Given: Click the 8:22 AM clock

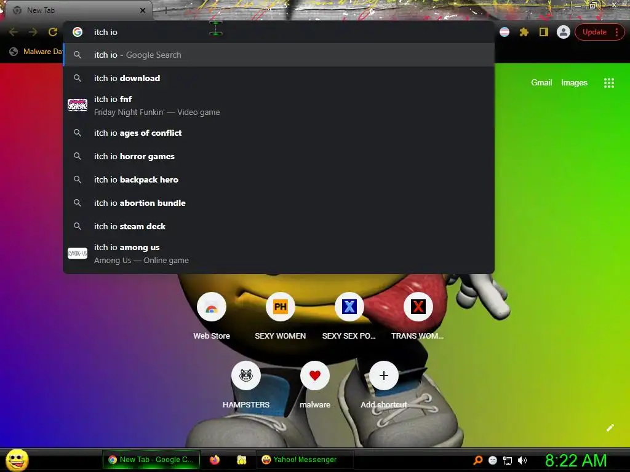Looking at the screenshot, I should (576, 460).
